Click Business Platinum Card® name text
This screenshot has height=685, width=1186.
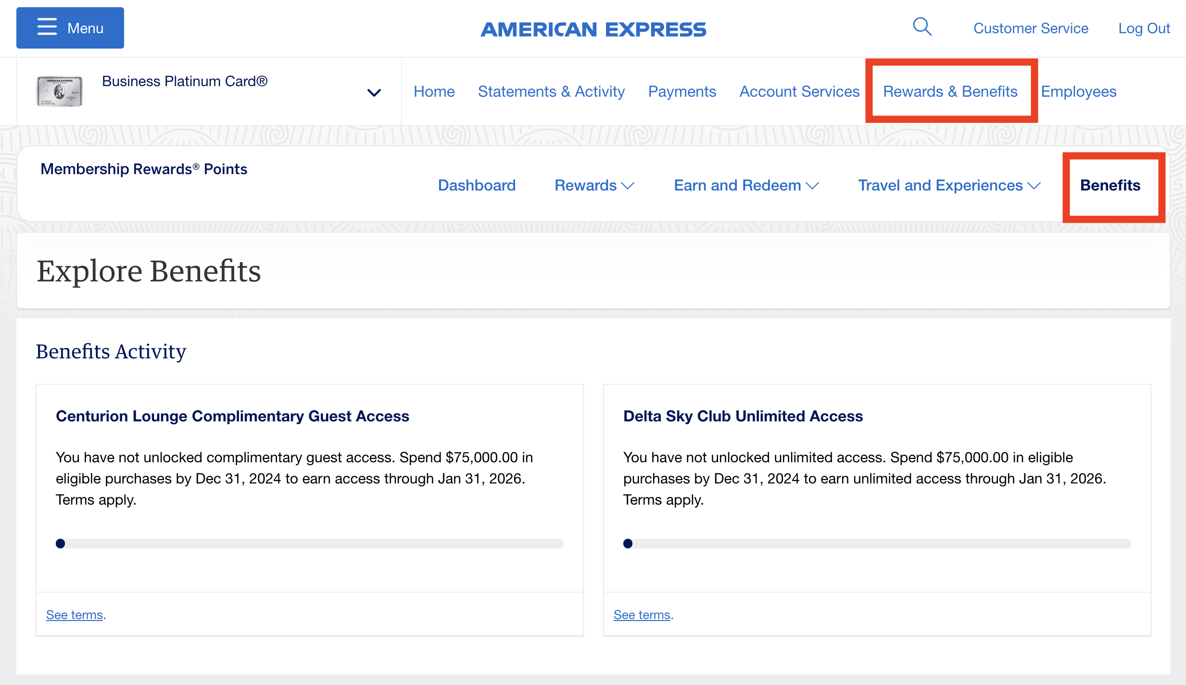pos(185,81)
